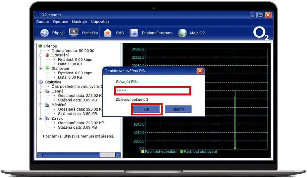The height and width of the screenshot is (178, 307).
Task: Click the Statistika clock icon in tree
Action: 41,82
